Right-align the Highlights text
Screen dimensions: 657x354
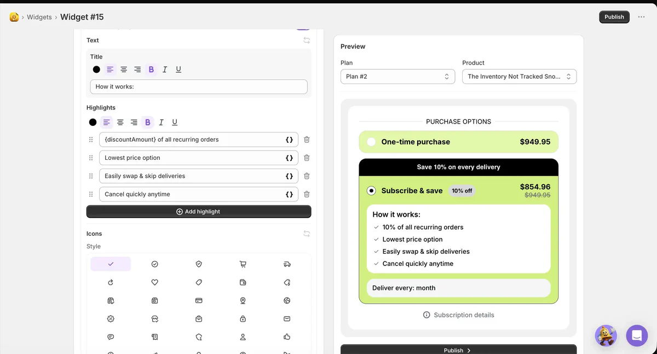[134, 123]
